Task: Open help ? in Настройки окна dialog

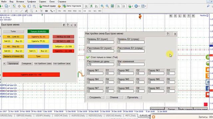Action: coord(168,34)
